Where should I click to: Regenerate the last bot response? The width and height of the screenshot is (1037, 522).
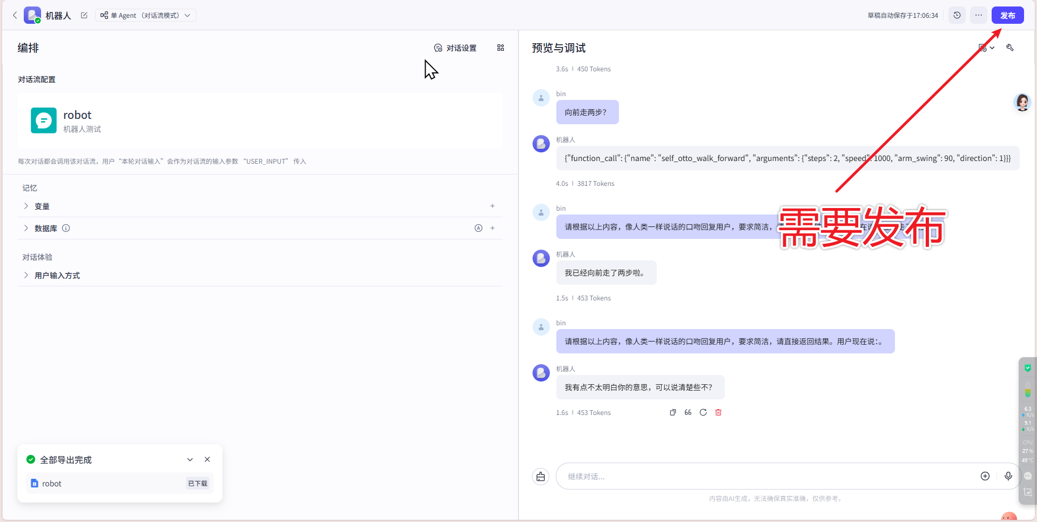(x=703, y=412)
